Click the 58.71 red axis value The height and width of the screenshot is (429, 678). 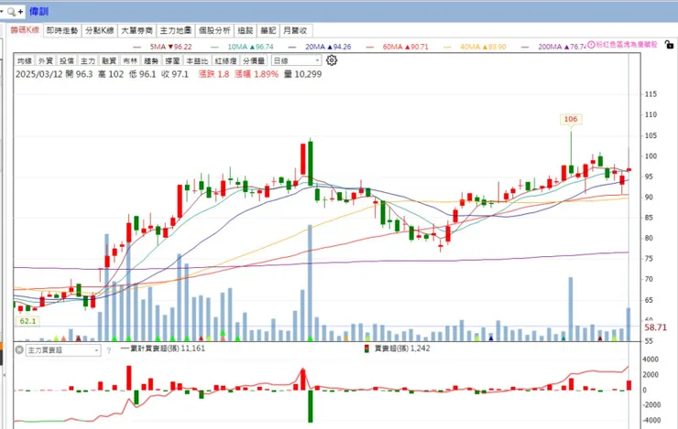pos(655,327)
